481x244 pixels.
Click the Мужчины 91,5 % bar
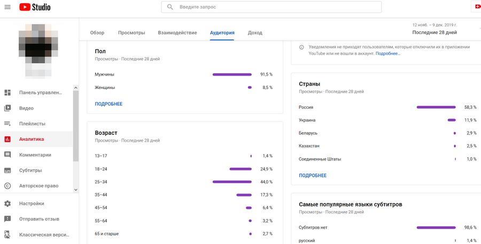(x=232, y=74)
